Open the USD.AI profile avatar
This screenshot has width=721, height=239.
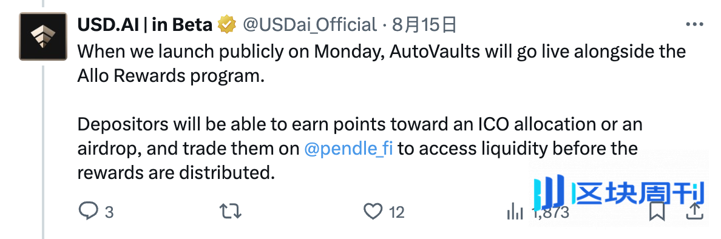point(43,37)
